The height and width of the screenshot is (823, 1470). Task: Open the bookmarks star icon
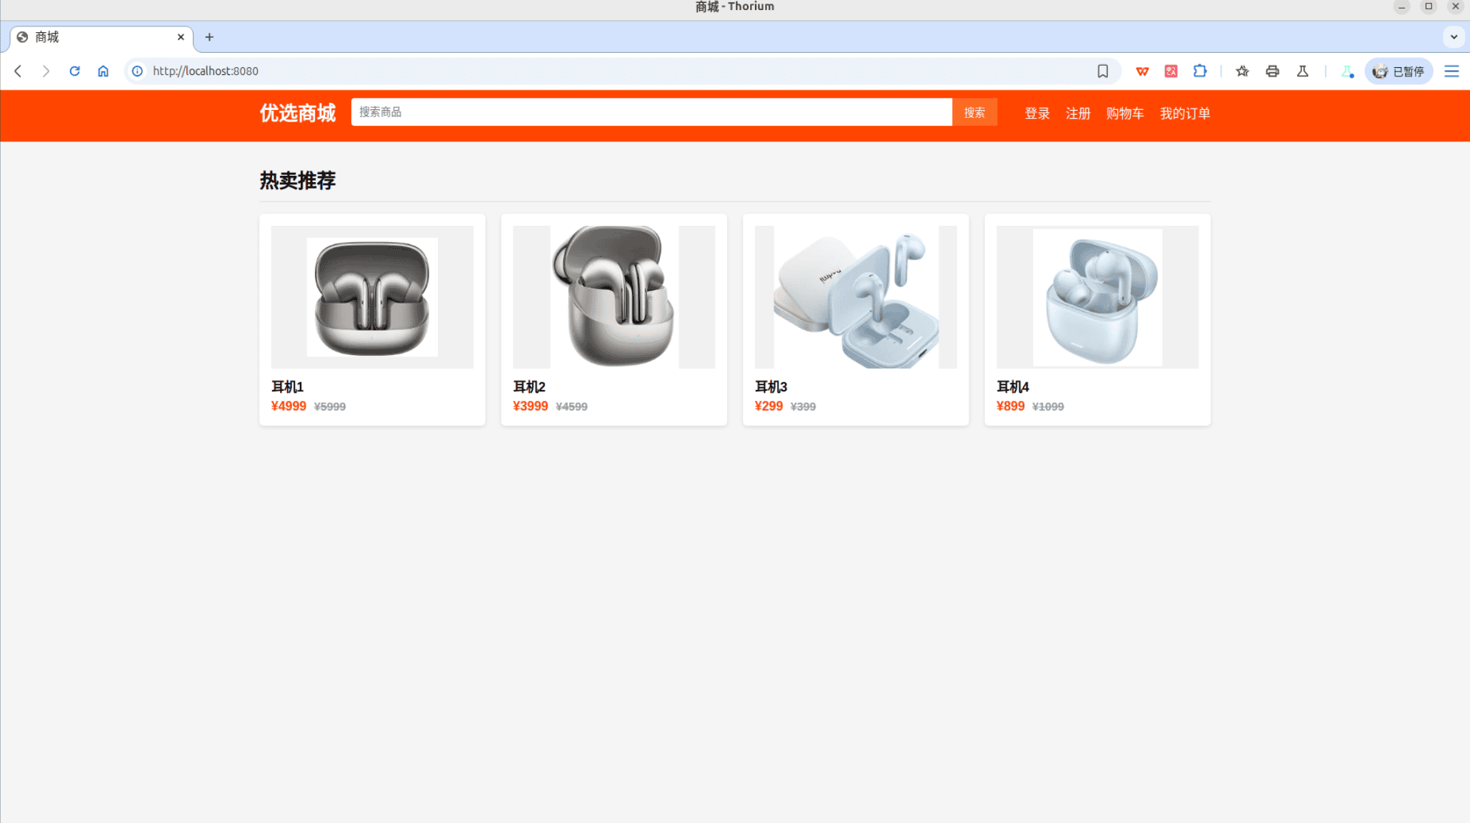point(1242,71)
